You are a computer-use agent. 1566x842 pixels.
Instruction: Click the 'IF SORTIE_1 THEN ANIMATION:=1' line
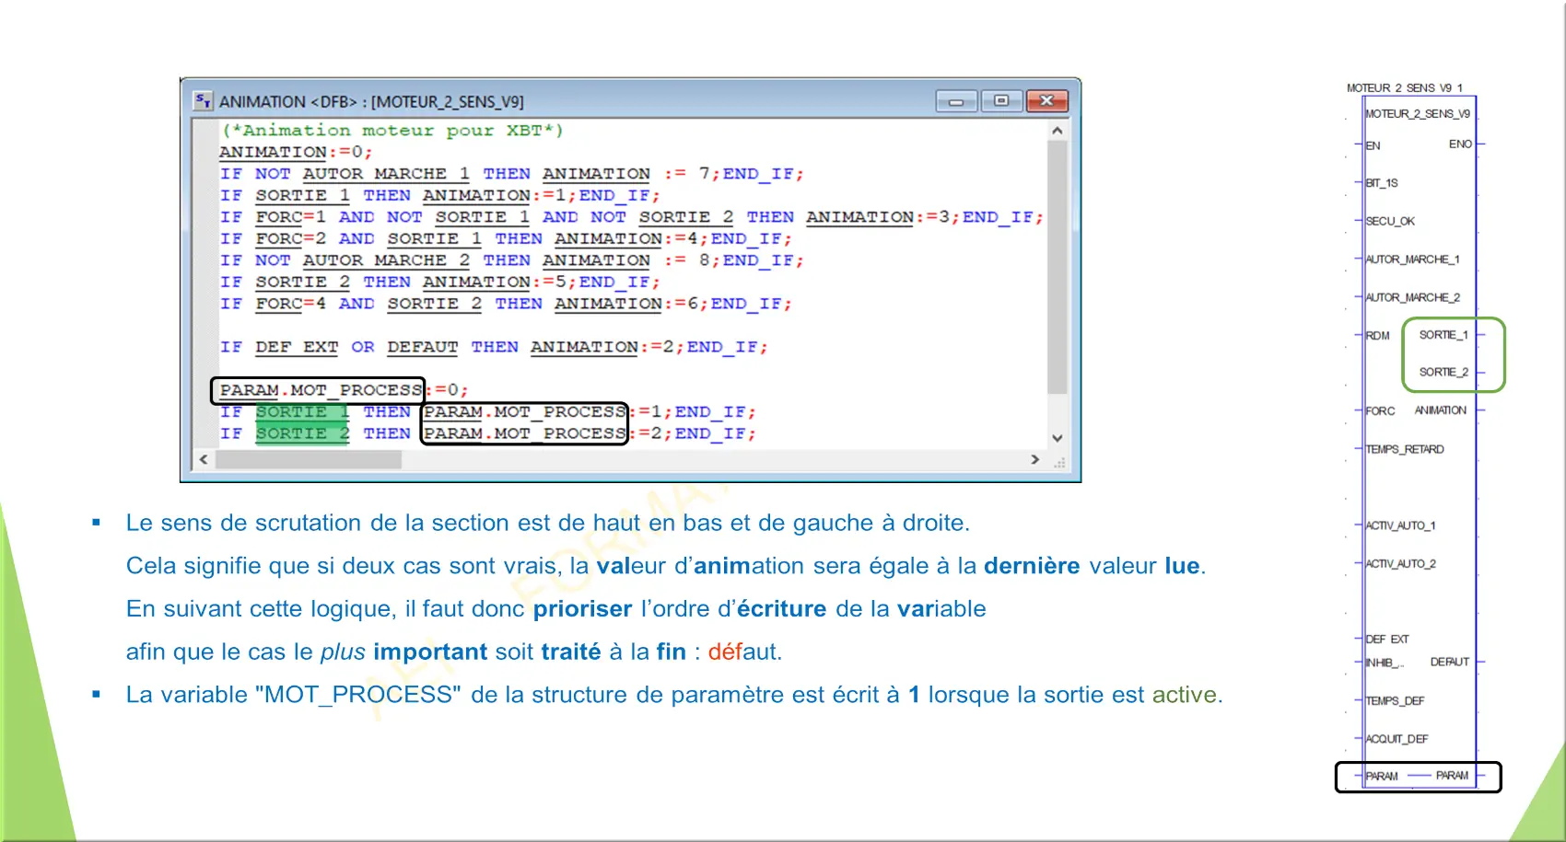[x=439, y=195]
